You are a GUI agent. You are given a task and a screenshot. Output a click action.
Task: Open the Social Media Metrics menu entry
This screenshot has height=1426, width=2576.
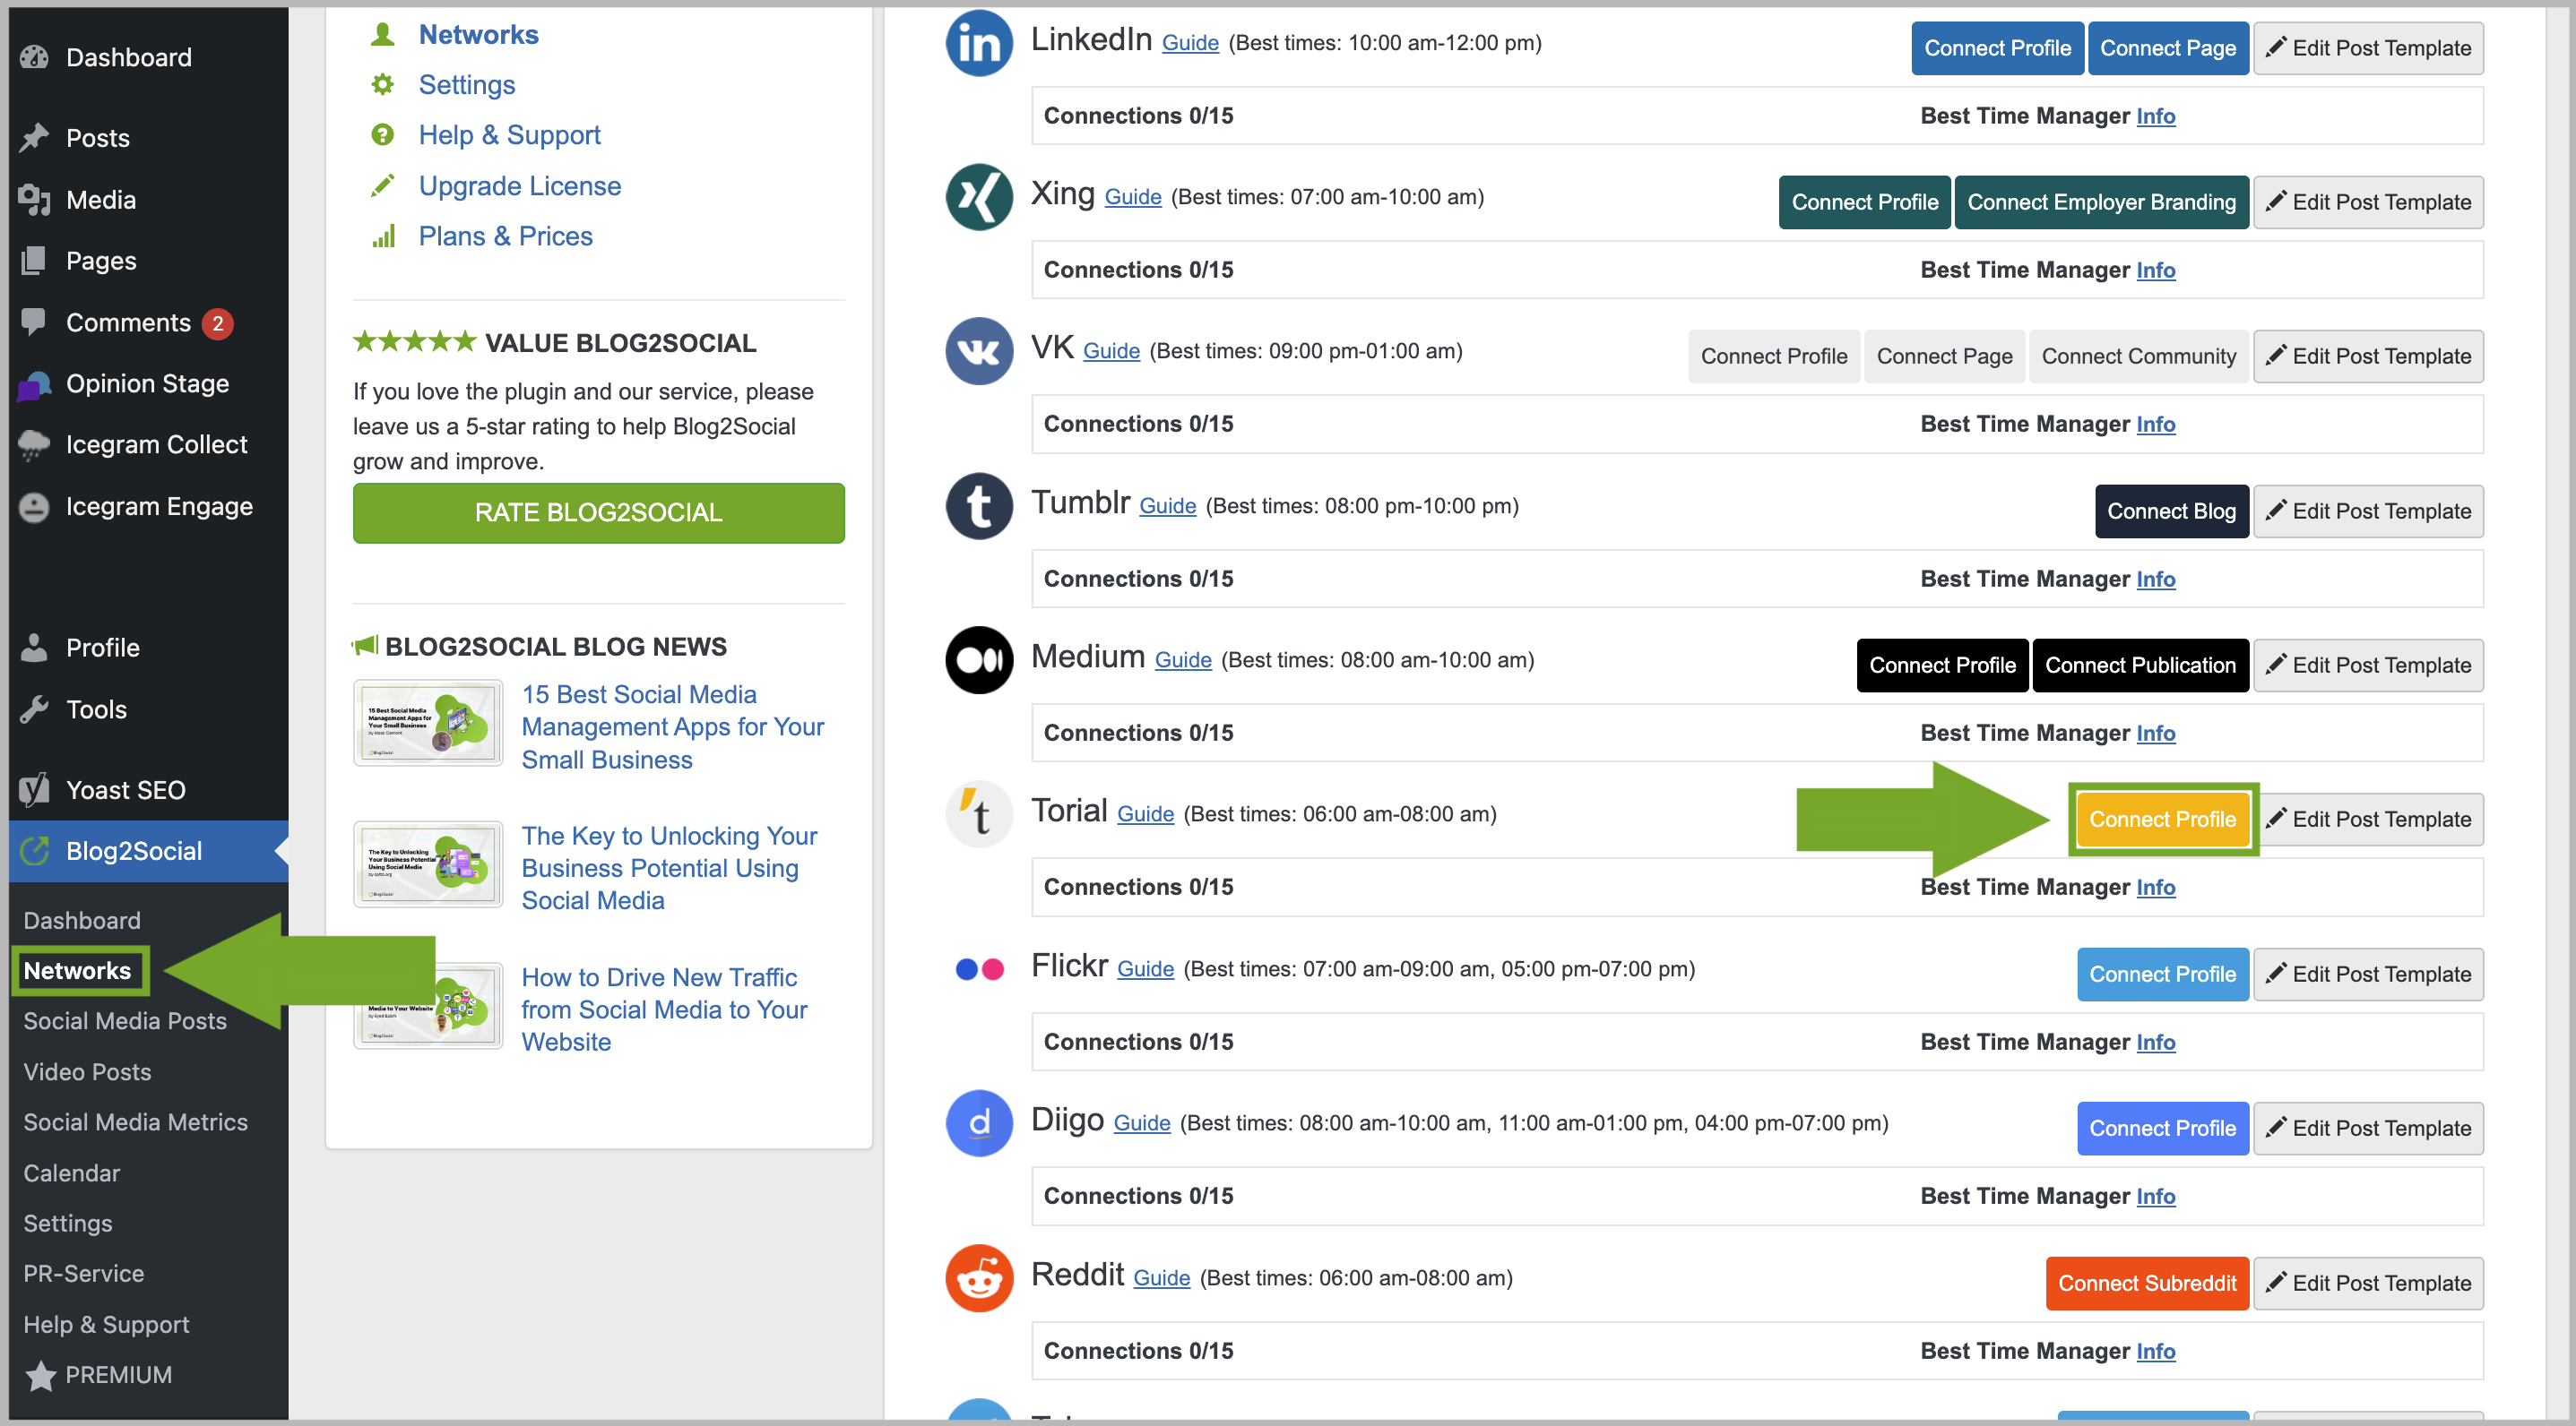[136, 1121]
